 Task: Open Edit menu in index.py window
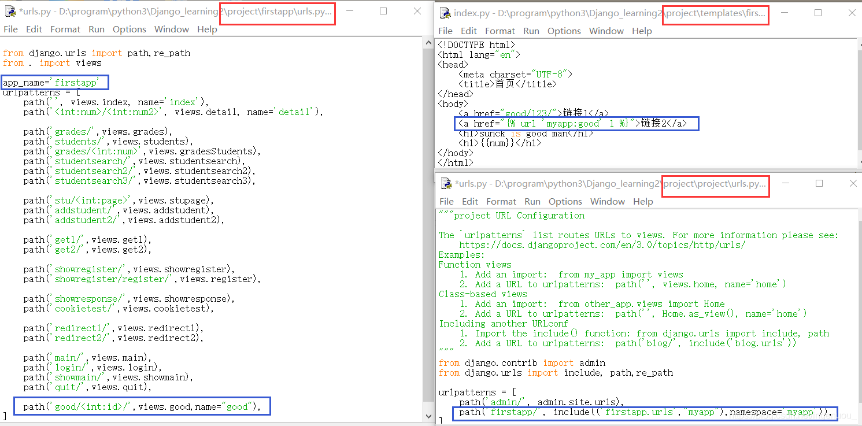(469, 31)
